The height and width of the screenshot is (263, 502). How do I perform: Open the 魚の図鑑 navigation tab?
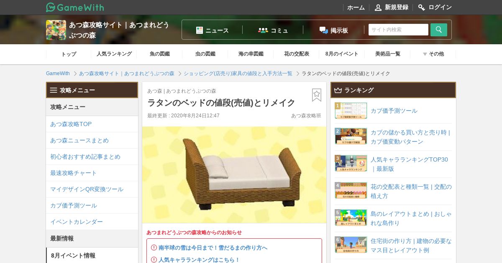[x=159, y=54]
